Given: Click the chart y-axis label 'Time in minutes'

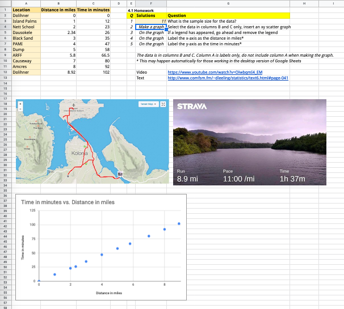Looking at the screenshot, I should 22,248.
